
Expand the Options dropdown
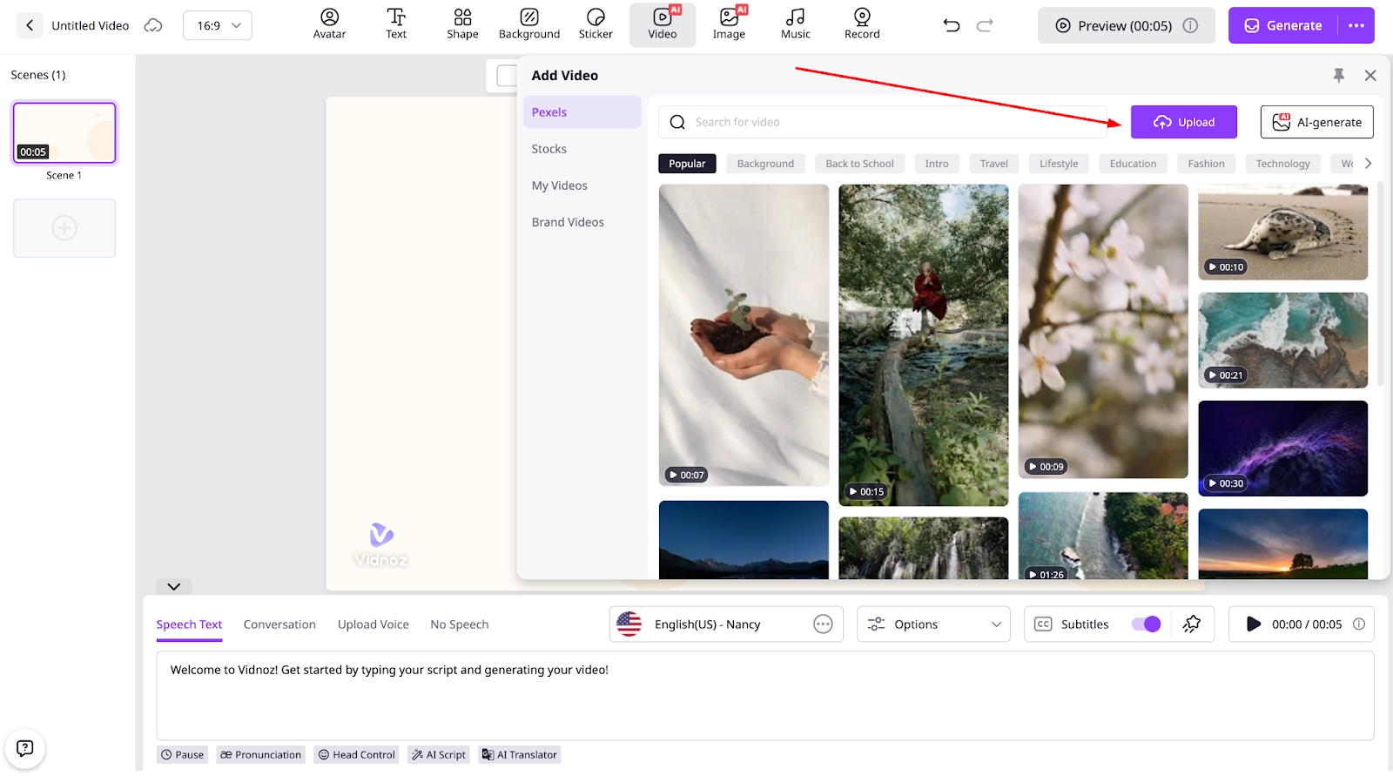coord(933,624)
